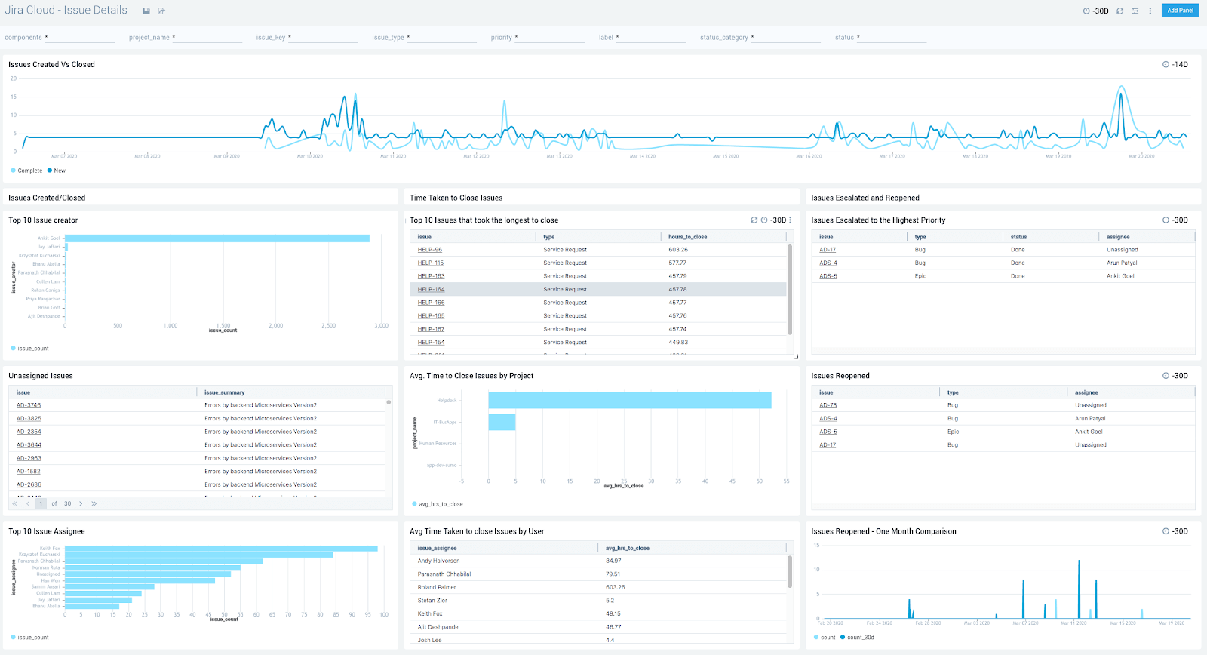Sort table by hours_to_close column header

[687, 237]
